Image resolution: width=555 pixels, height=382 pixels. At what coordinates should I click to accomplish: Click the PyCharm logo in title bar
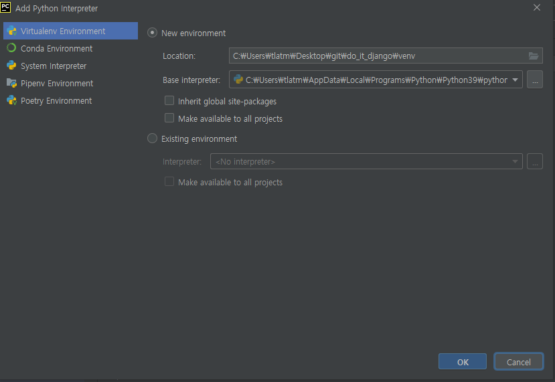[5, 7]
